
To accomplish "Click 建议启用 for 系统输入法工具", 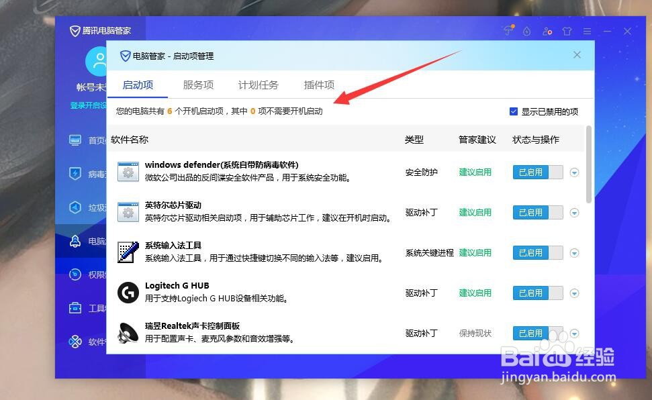I will tap(475, 253).
